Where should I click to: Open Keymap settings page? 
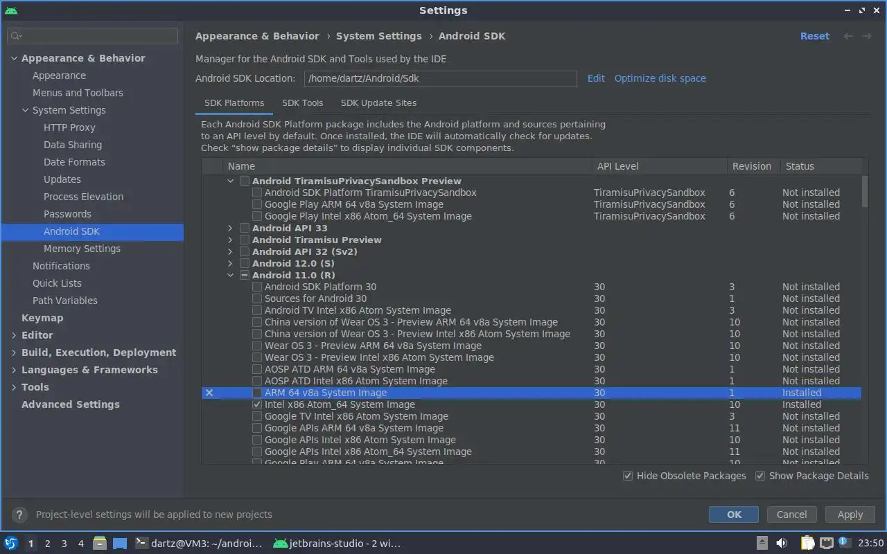(42, 318)
